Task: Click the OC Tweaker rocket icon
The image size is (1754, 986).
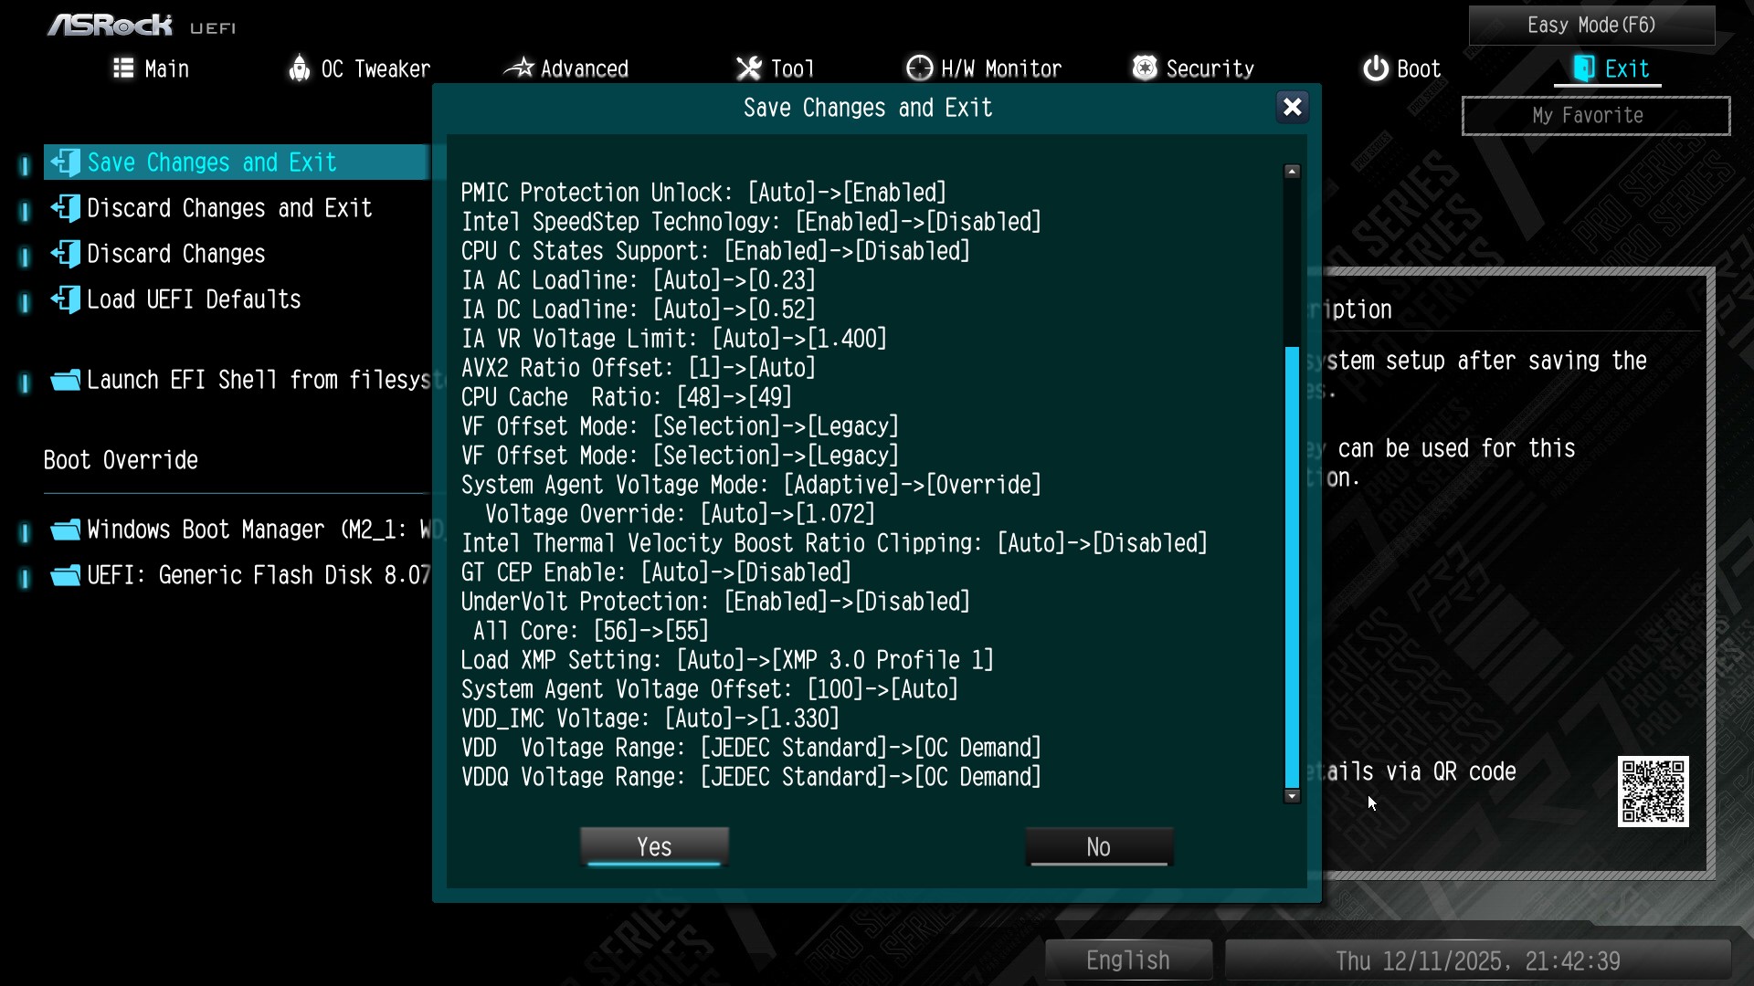Action: pyautogui.click(x=299, y=68)
